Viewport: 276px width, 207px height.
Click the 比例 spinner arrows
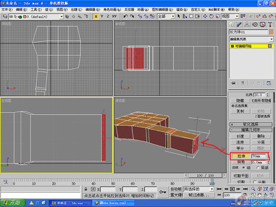point(268,95)
